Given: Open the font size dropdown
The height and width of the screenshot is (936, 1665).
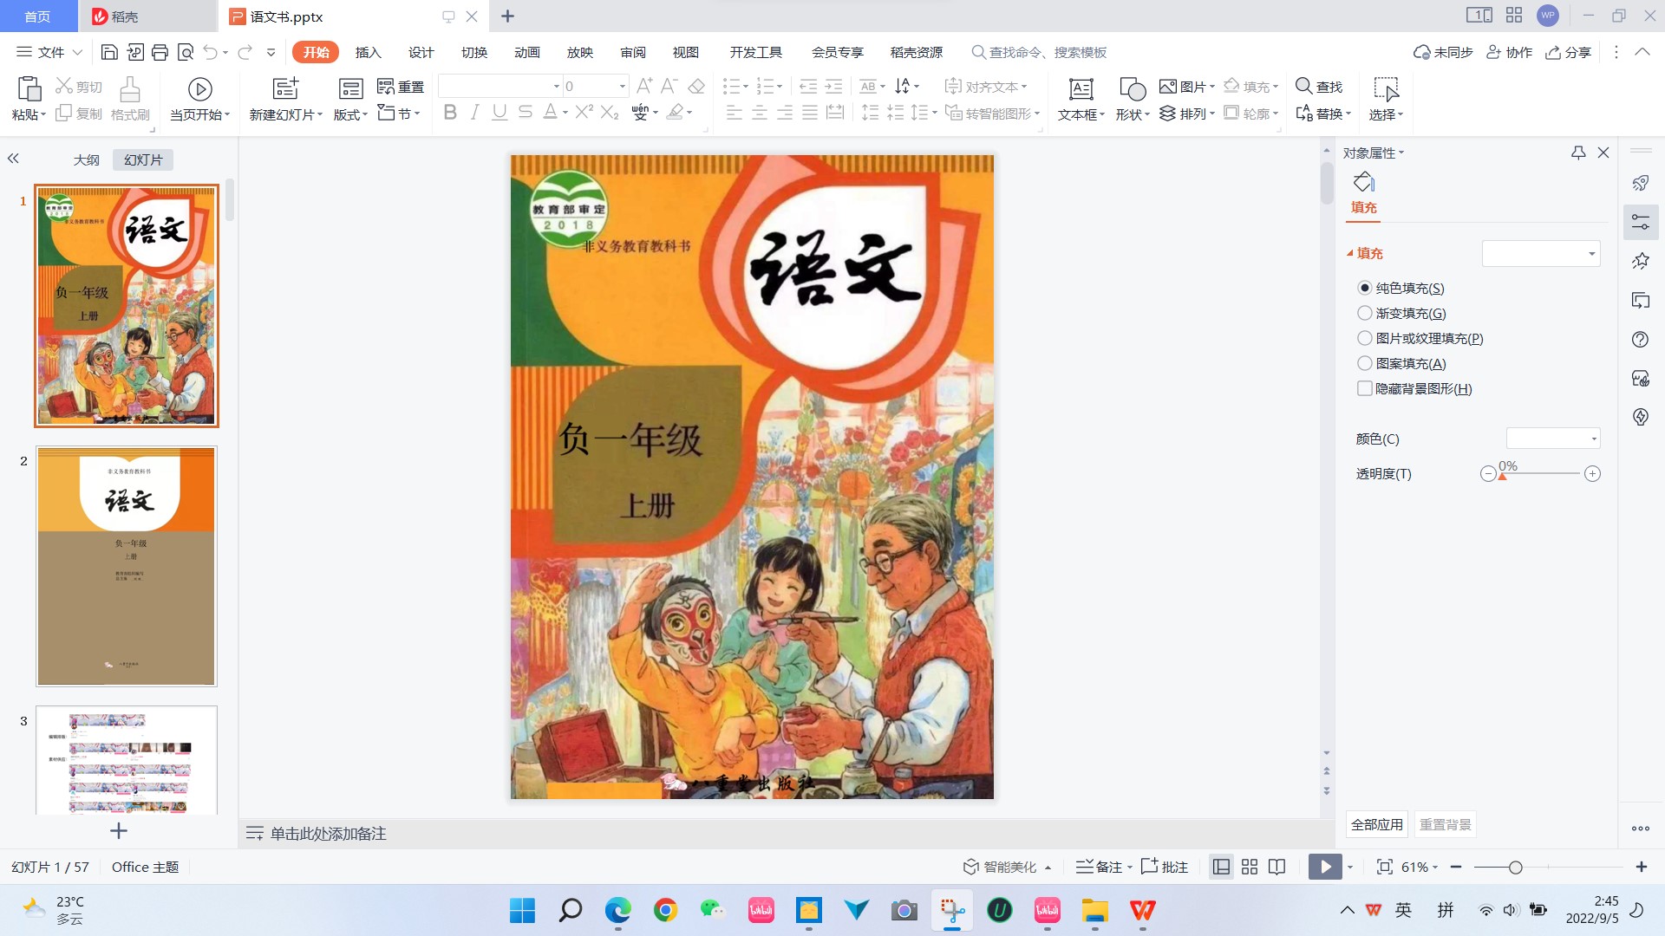Looking at the screenshot, I should (x=622, y=86).
